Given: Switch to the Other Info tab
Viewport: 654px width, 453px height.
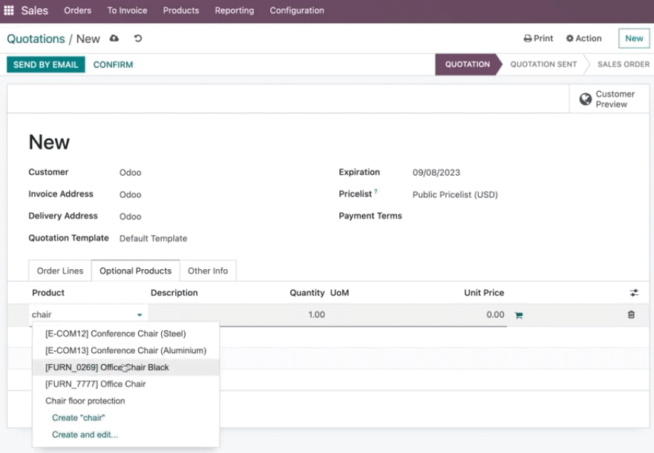Looking at the screenshot, I should tap(208, 271).
